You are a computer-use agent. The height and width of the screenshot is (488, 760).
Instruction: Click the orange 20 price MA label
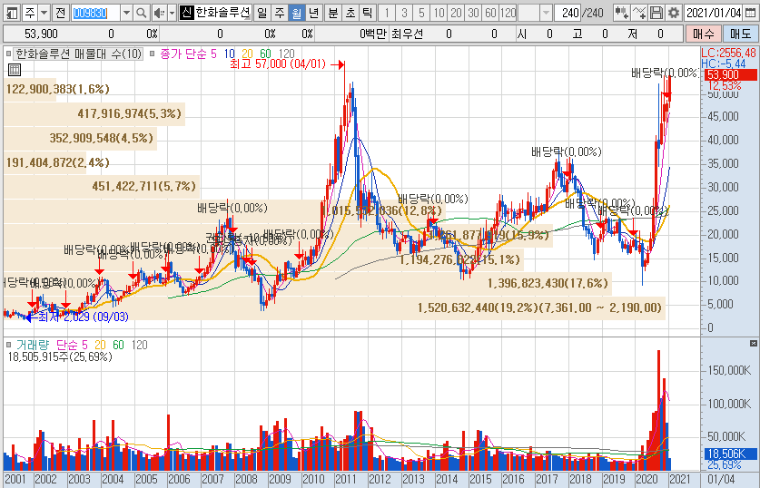pos(247,54)
